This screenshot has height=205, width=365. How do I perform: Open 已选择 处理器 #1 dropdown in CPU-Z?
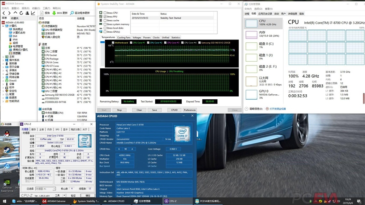click(x=45, y=189)
